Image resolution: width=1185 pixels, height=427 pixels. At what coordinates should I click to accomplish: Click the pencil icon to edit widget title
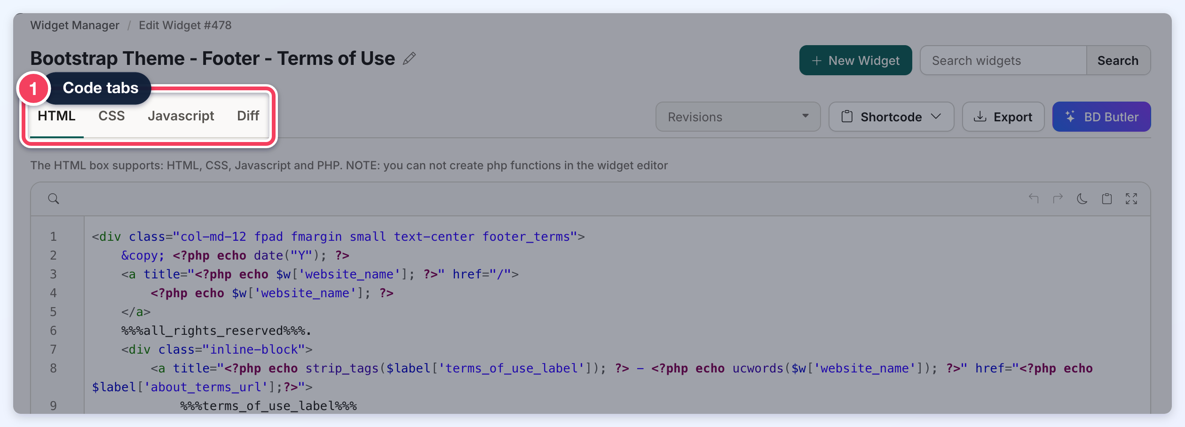(410, 58)
